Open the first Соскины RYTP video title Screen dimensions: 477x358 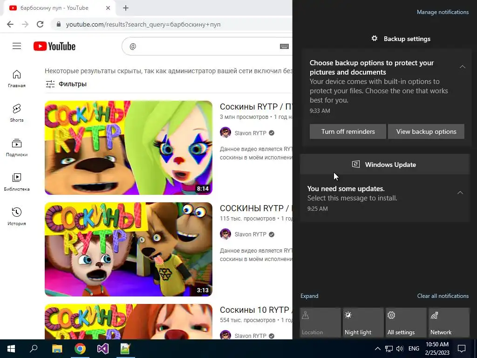(256, 107)
